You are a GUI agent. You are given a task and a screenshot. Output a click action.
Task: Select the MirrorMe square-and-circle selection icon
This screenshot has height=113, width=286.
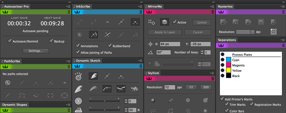[x=151, y=22]
